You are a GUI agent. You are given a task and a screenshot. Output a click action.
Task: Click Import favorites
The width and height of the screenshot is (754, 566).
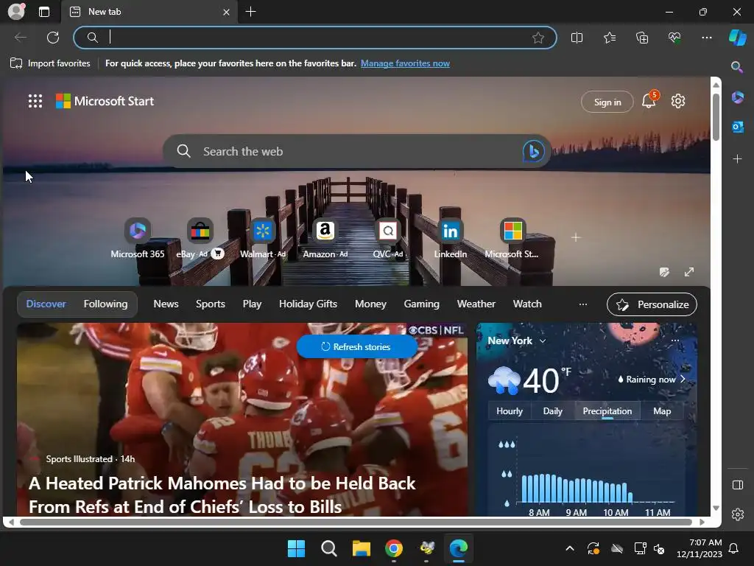click(50, 63)
